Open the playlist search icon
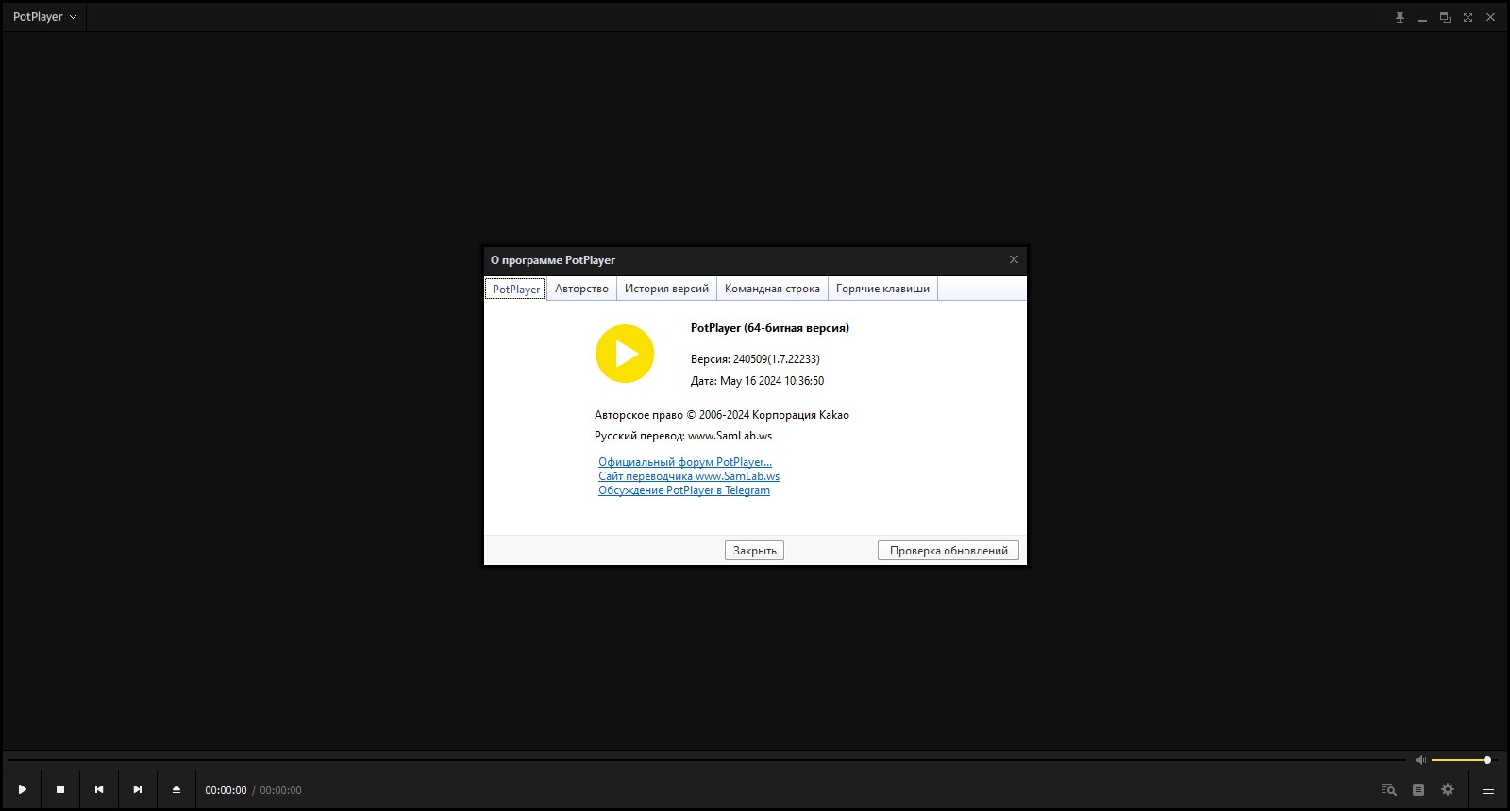The height and width of the screenshot is (811, 1510). 1388,789
